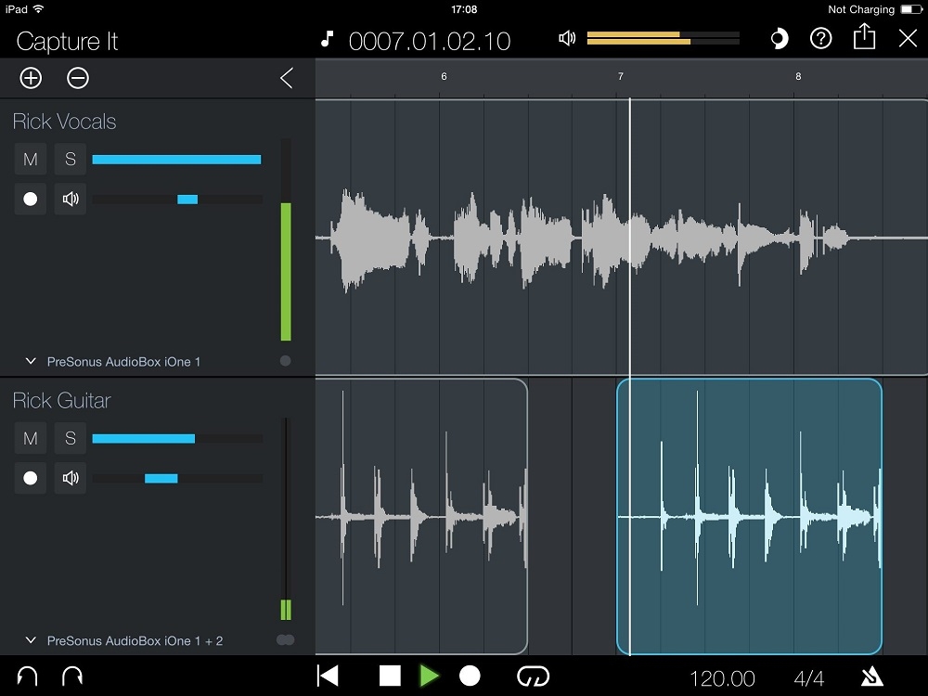Image resolution: width=928 pixels, height=696 pixels.
Task: Adjust the master output level meter
Action: pos(663,38)
